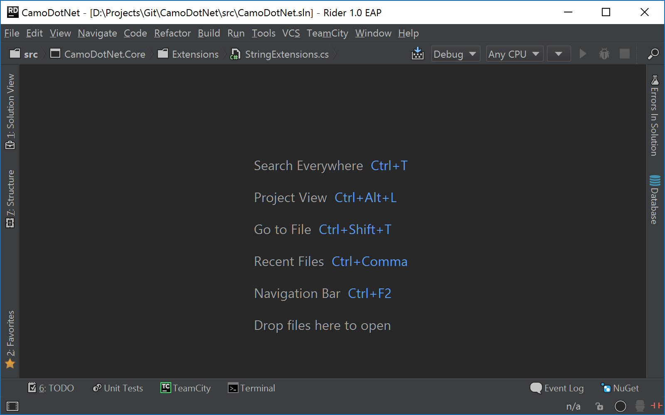Screen dimensions: 665x415
Task: Click the Search Everywhere Ctrl+T hint
Action: pyautogui.click(x=331, y=166)
